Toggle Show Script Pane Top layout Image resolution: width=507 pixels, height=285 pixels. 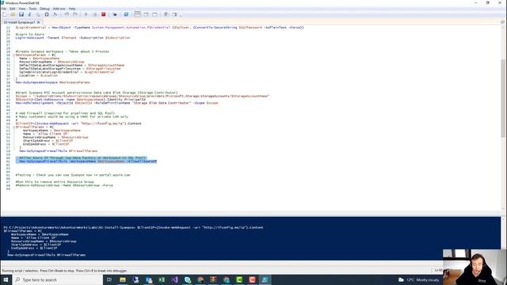click(x=137, y=14)
